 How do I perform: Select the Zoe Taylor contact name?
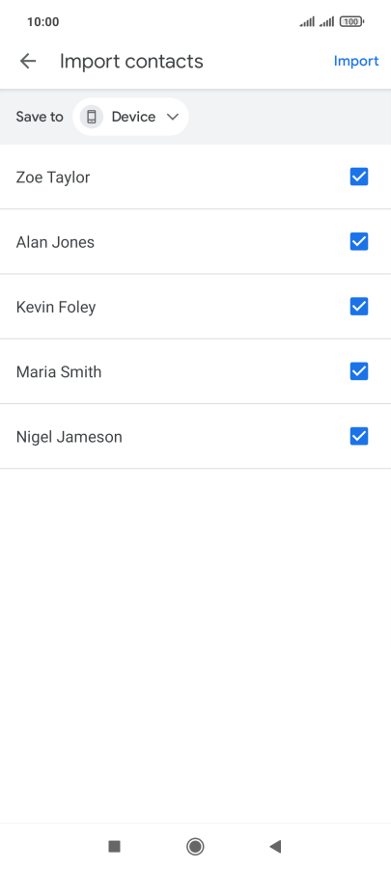point(53,177)
